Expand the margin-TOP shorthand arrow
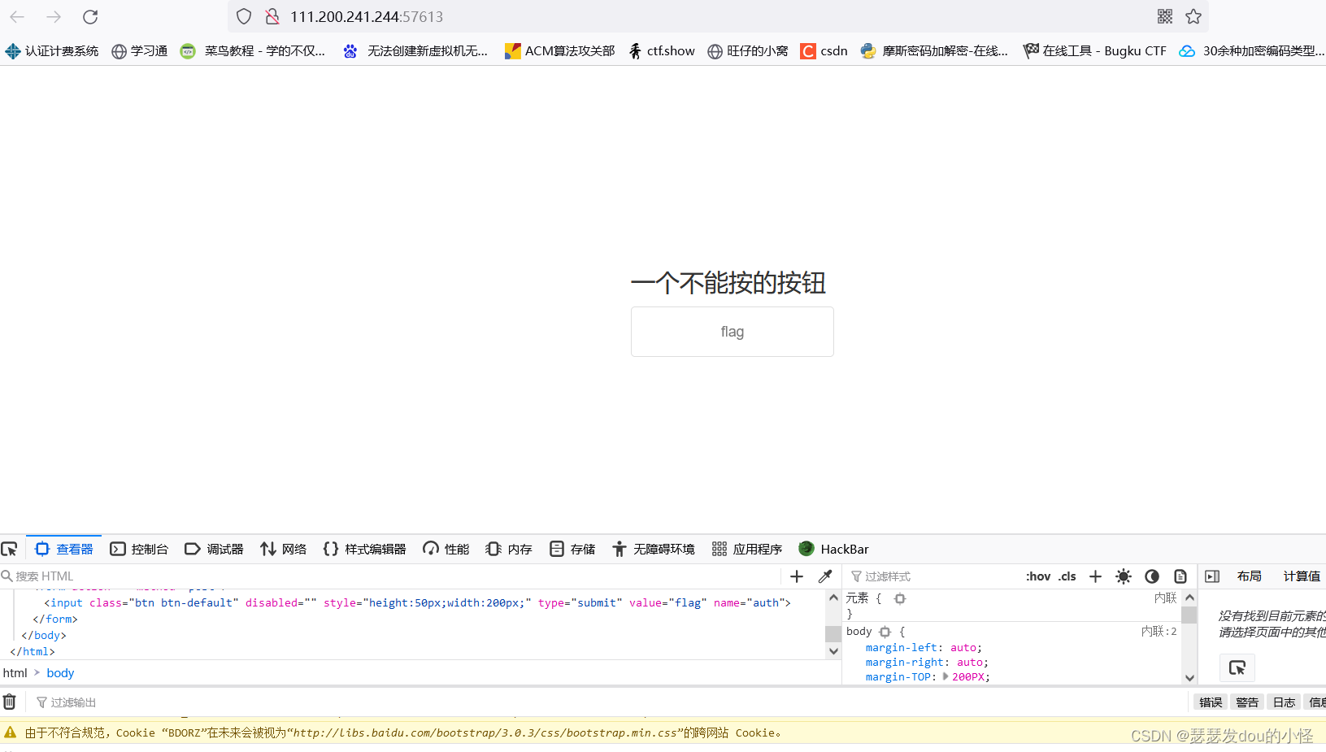The height and width of the screenshot is (752, 1326). [x=946, y=676]
